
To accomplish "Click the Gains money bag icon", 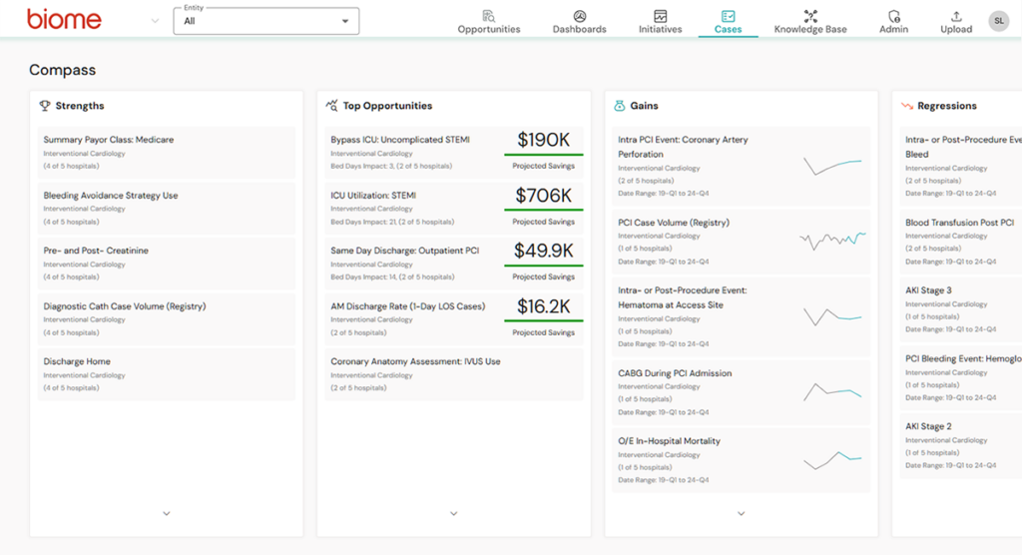I will tap(619, 106).
